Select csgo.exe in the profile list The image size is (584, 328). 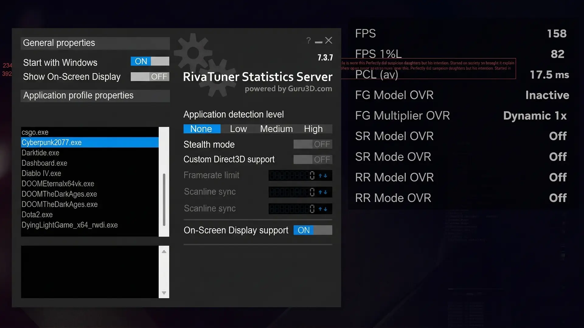pyautogui.click(x=90, y=132)
